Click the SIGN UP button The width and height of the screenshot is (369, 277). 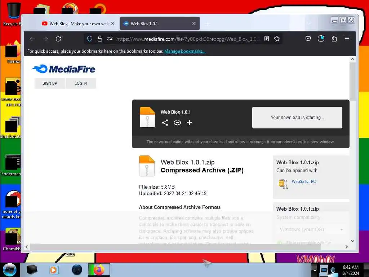pos(50,83)
